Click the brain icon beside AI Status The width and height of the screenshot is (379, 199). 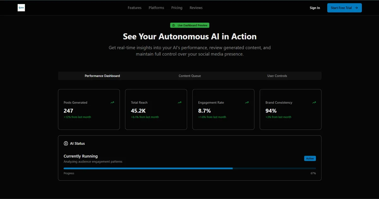[x=66, y=143]
